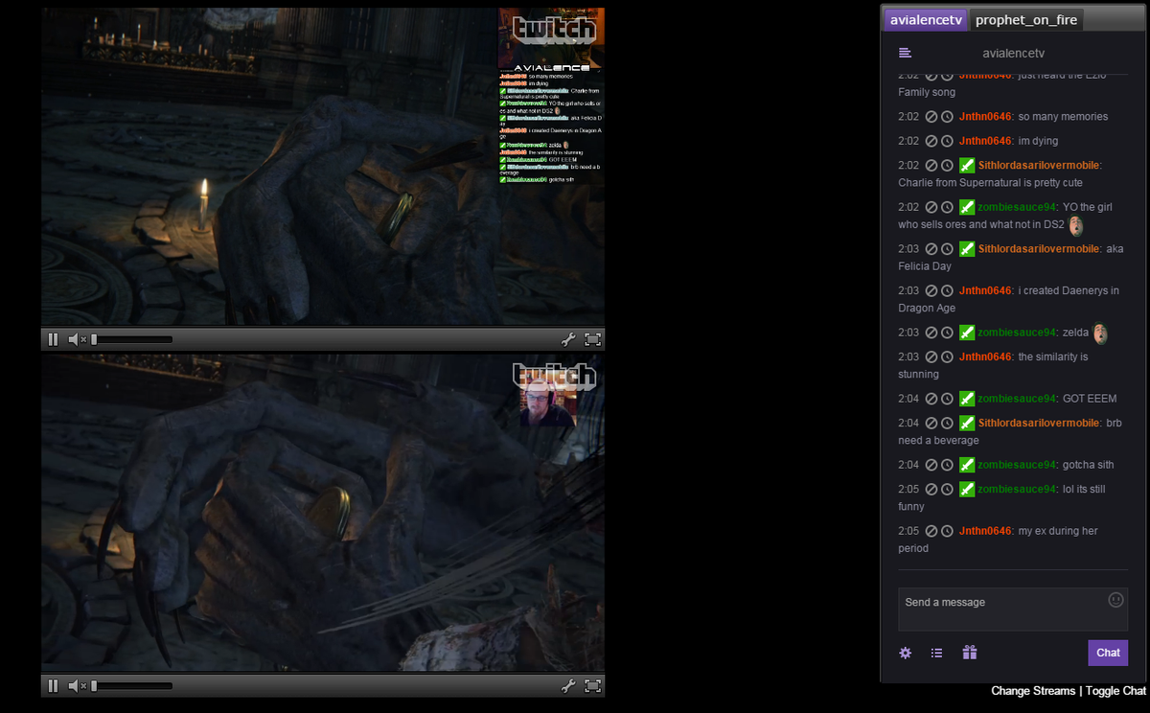The image size is (1150, 713).
Task: Click moderator badge on 'aka Felicia Day' message
Action: 967,249
